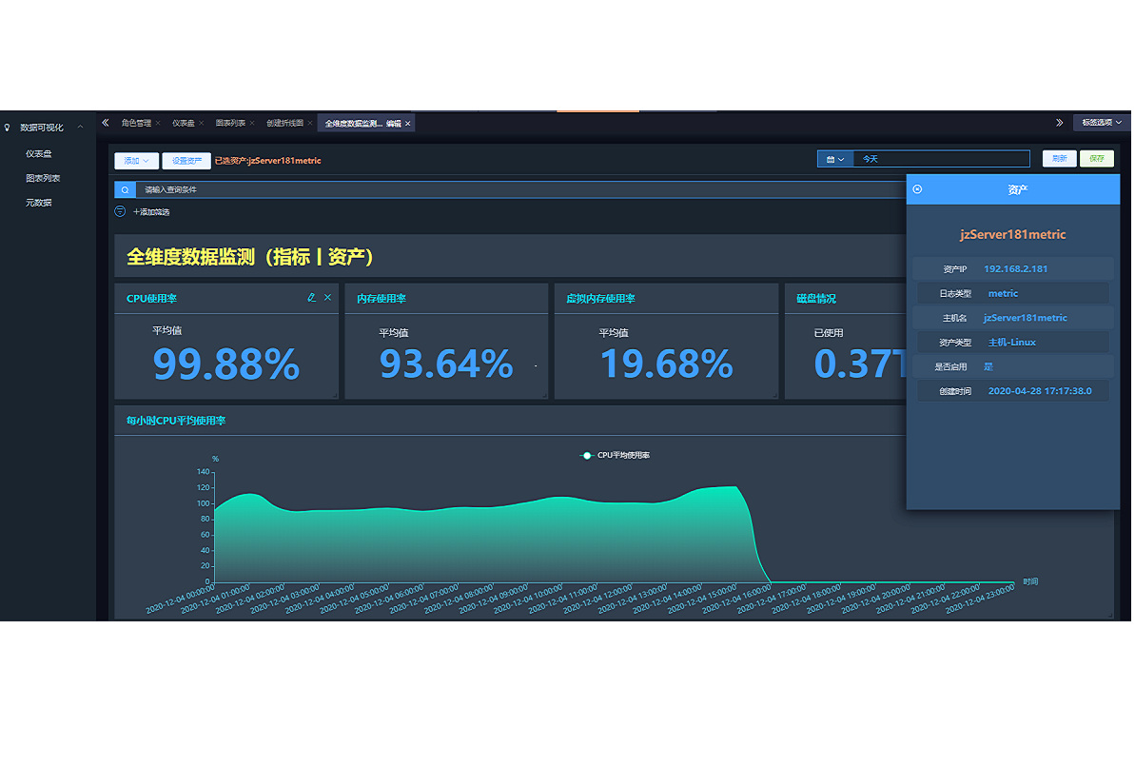Click the edit pencil icon on CPU使用率 panel
This screenshot has height=767, width=1135.
pos(311,298)
